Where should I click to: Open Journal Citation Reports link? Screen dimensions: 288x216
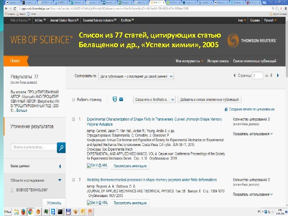[x=64, y=20]
